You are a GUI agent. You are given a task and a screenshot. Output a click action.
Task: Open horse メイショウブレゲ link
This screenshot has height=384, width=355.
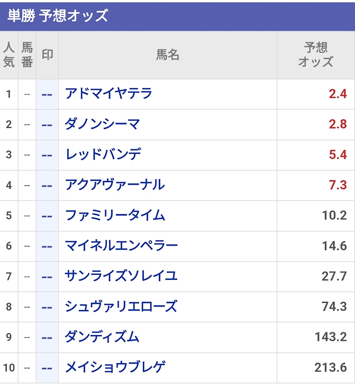click(x=115, y=367)
